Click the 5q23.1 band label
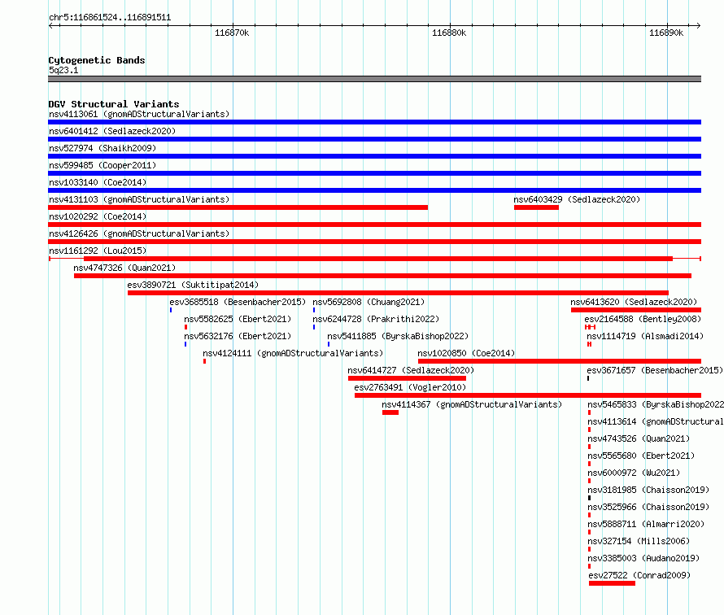Screen dimensions: 724x615 click(x=63, y=70)
